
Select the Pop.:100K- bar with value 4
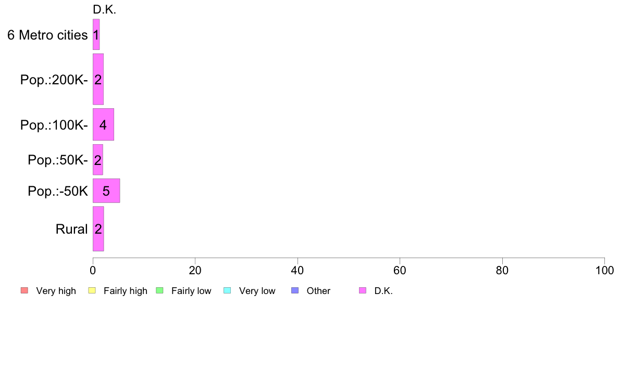(x=104, y=125)
